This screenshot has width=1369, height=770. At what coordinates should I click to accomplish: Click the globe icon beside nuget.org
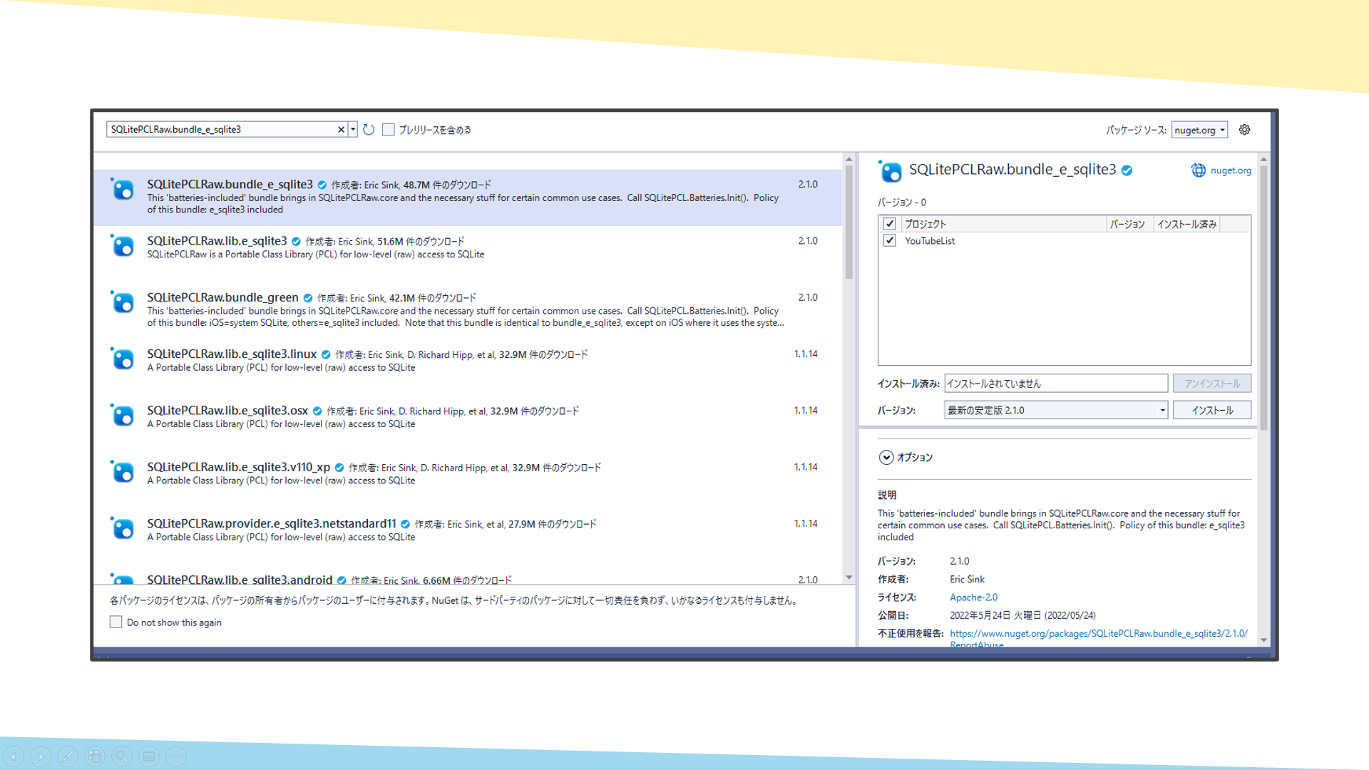tap(1198, 170)
